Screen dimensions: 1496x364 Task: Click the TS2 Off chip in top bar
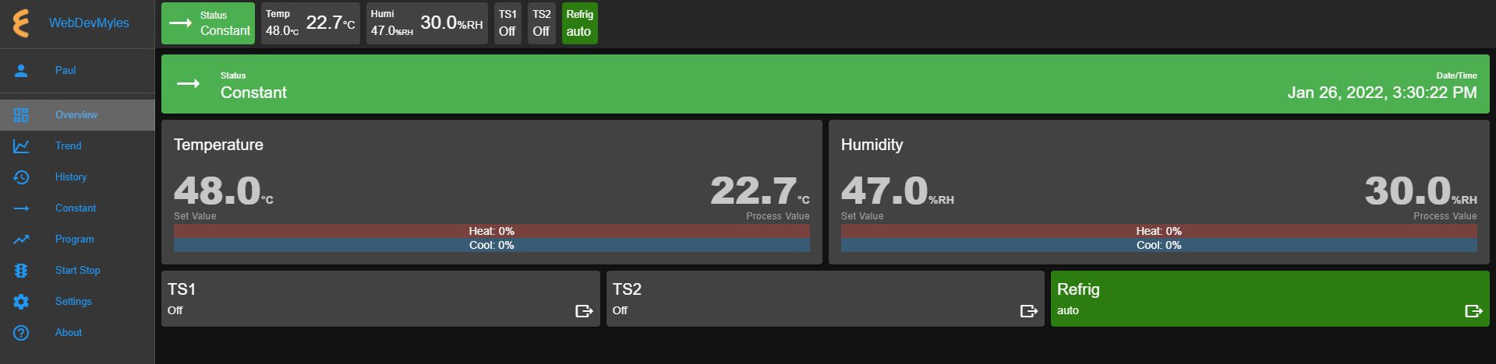coord(542,23)
